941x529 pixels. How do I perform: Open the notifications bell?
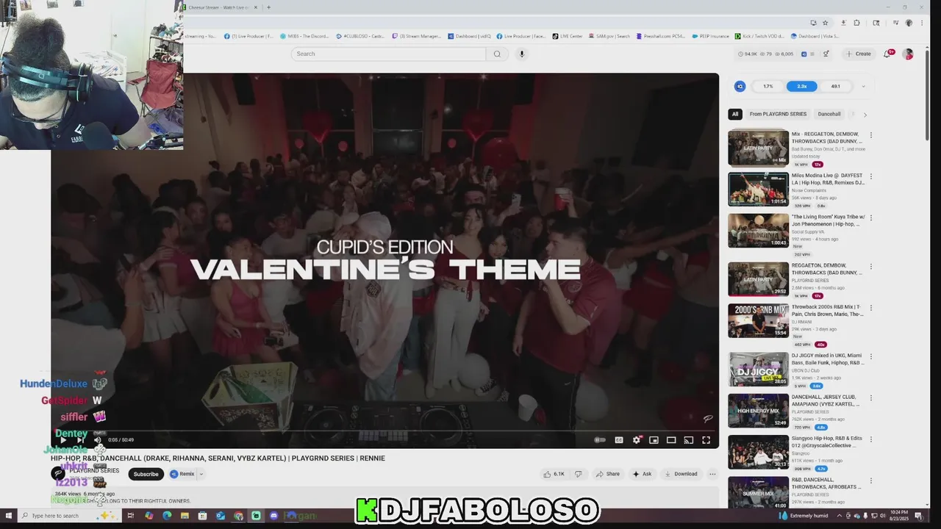tap(887, 54)
